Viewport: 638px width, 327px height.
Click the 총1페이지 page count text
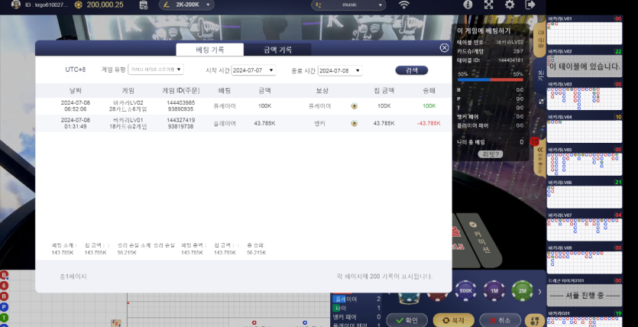73,277
